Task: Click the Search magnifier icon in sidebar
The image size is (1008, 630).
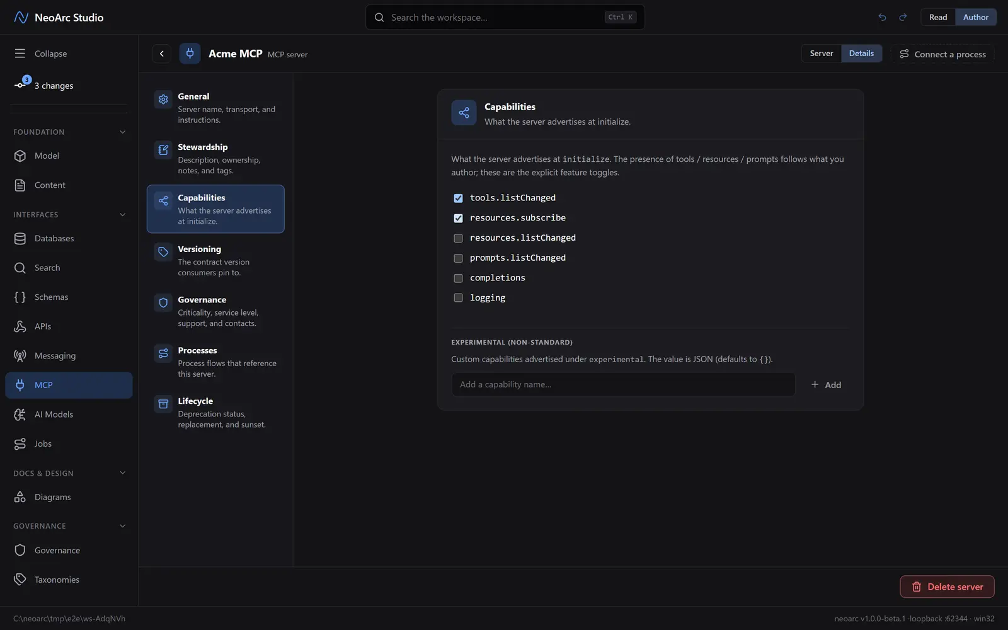Action: pos(20,268)
